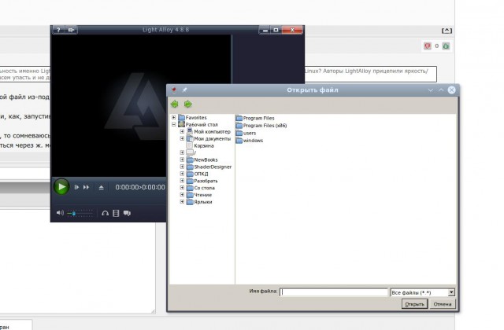Expand the Со стола folder node
Screen dimensions: 504x330
coord(182,188)
